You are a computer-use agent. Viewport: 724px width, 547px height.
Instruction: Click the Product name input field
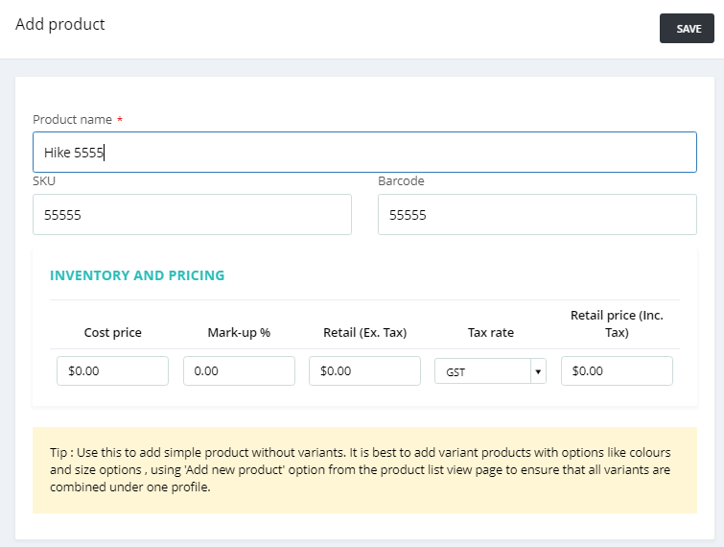click(364, 152)
